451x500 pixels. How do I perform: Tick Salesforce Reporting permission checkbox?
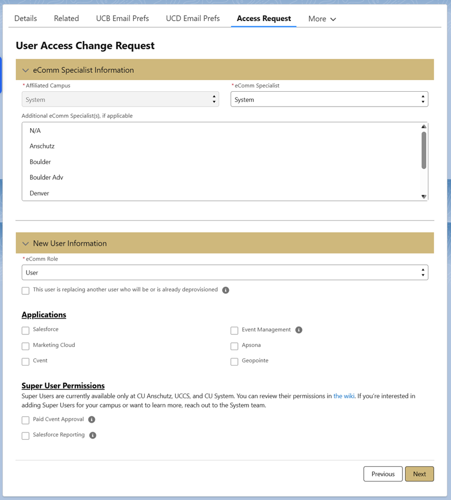25,436
